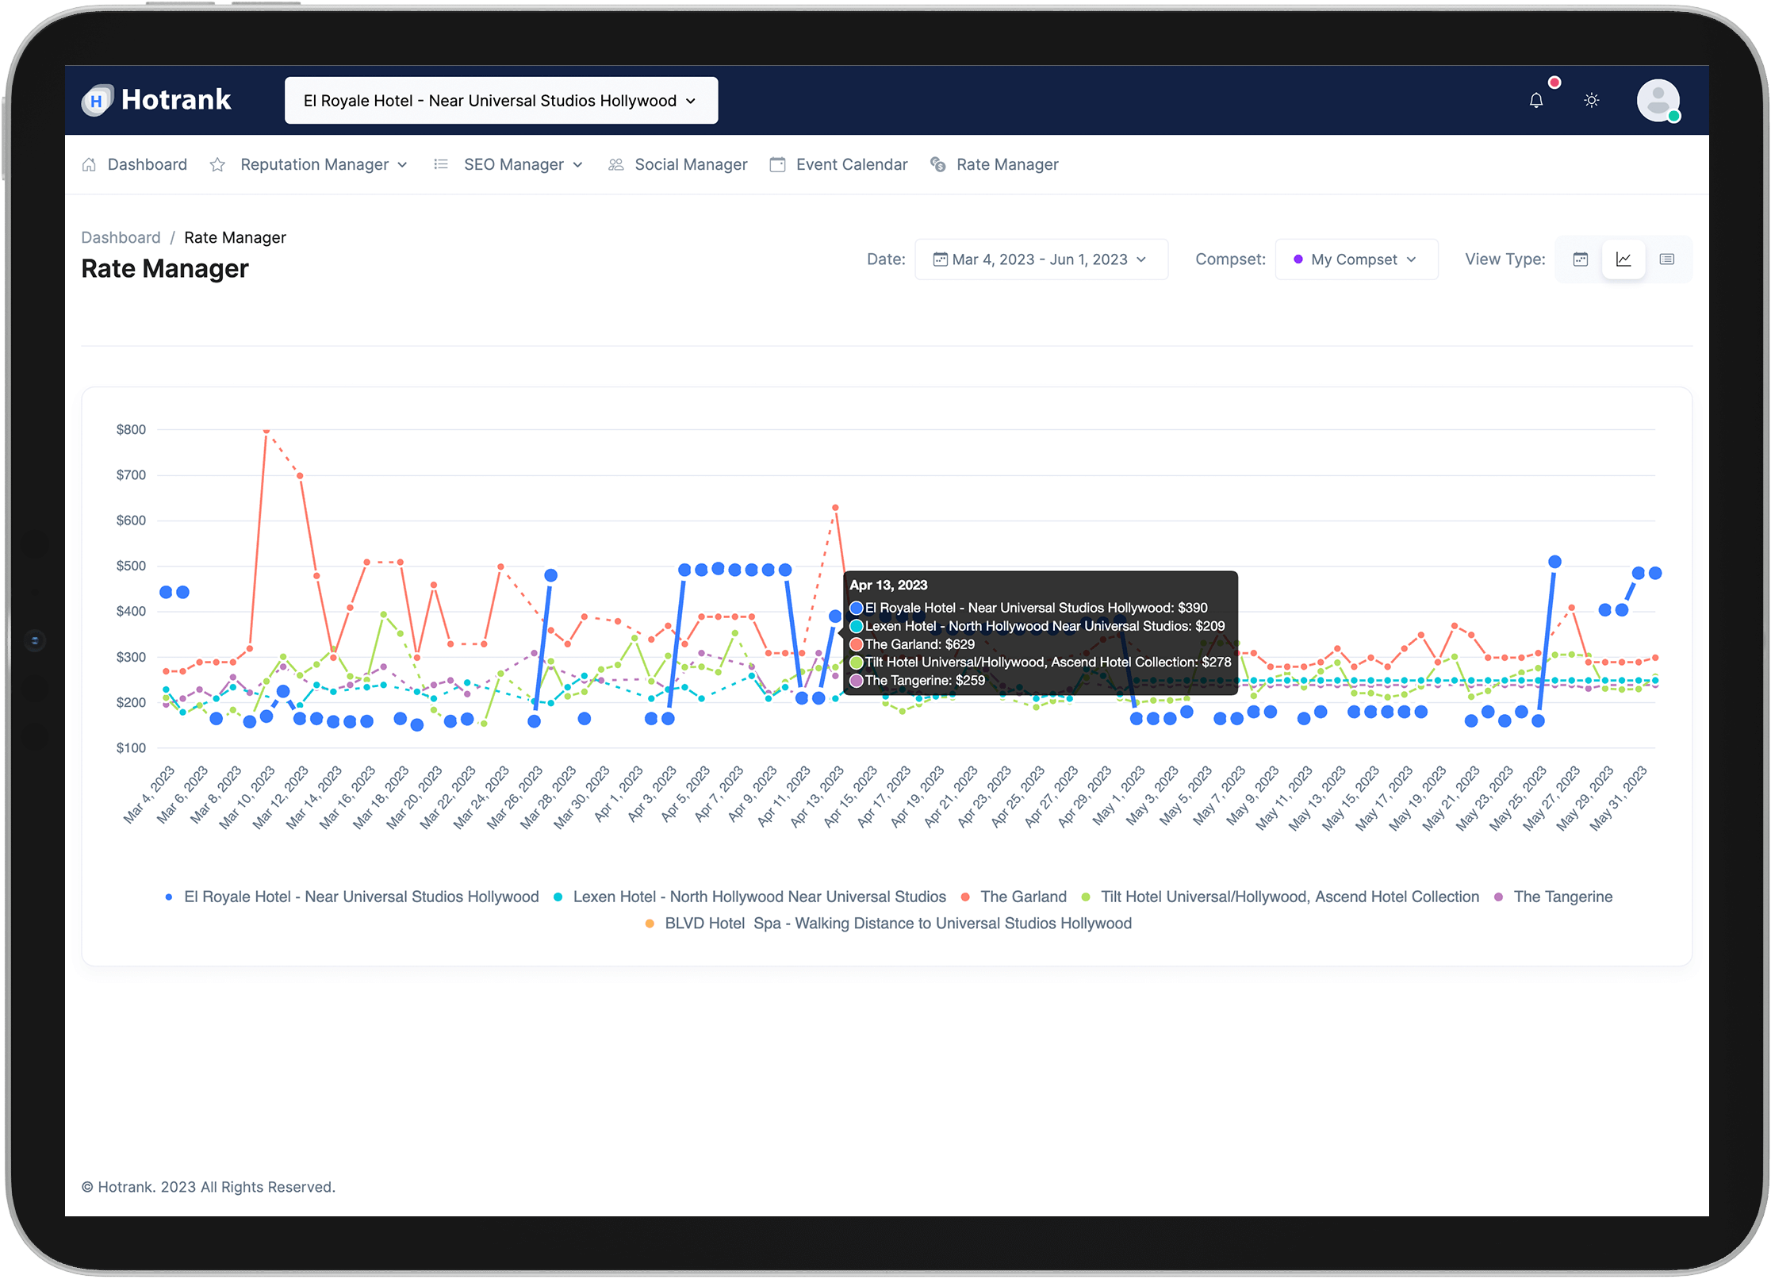1771x1279 pixels.
Task: Click The Garland $800 peak data point
Action: [266, 430]
